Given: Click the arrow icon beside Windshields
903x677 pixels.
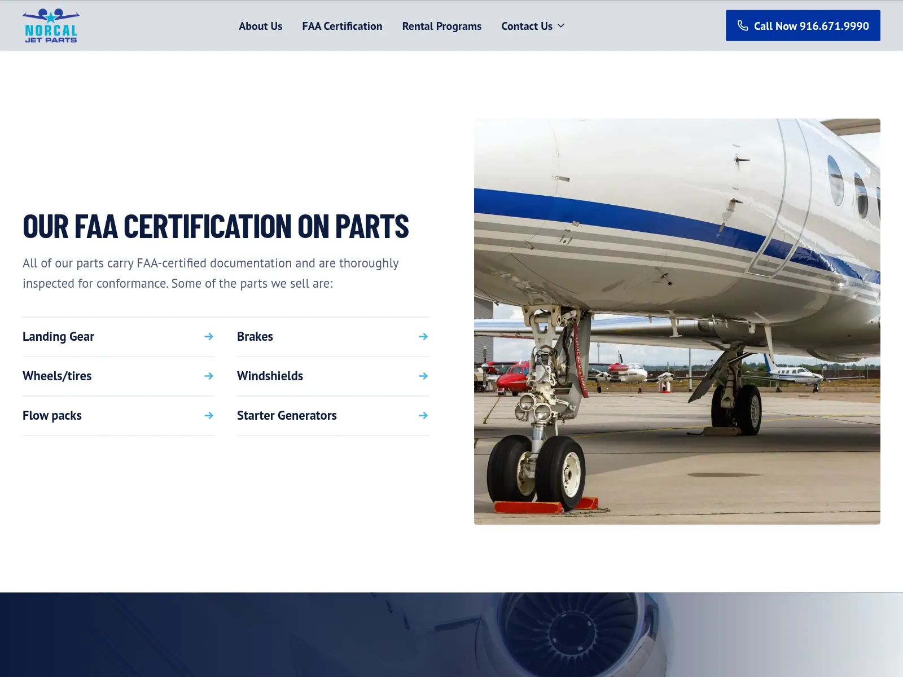Looking at the screenshot, I should tap(423, 376).
